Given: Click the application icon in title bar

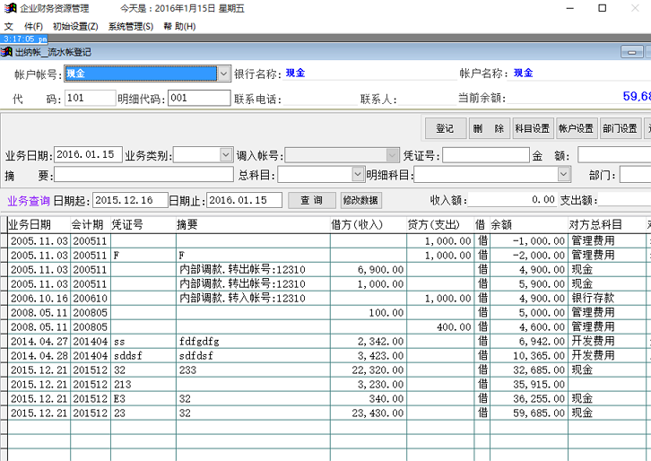Looking at the screenshot, I should [10, 8].
